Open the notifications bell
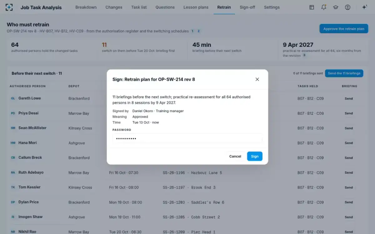This screenshot has height=234, width=375. [324, 7]
